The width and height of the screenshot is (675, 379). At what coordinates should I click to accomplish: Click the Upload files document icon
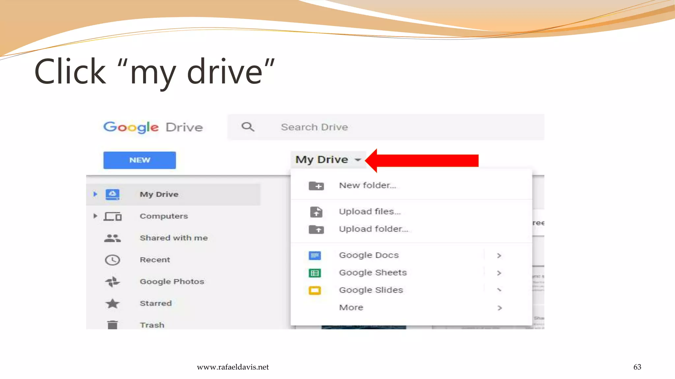[316, 212]
